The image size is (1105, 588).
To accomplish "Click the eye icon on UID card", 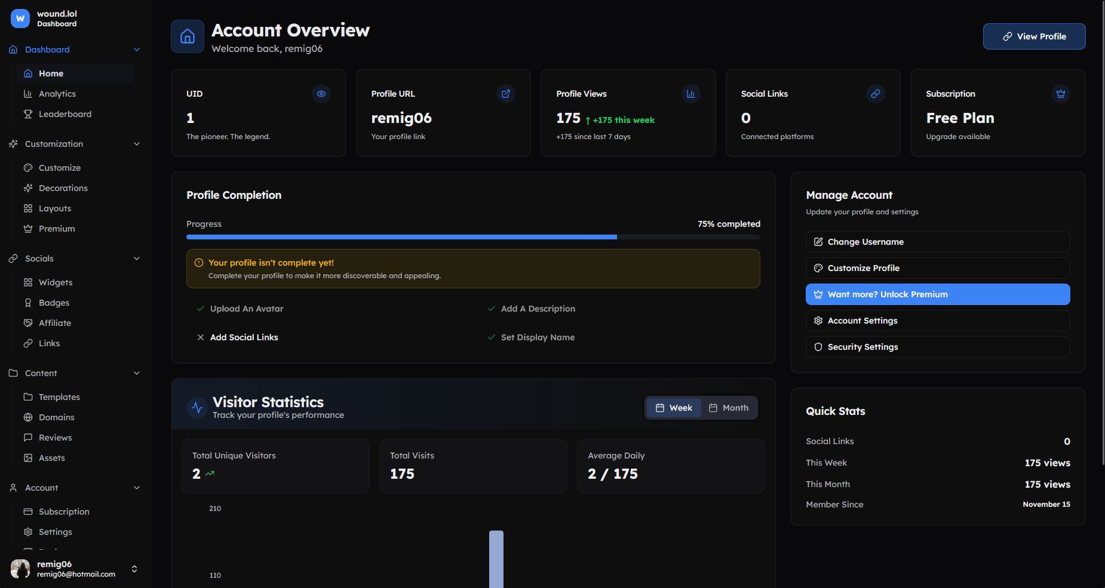I will pos(321,94).
